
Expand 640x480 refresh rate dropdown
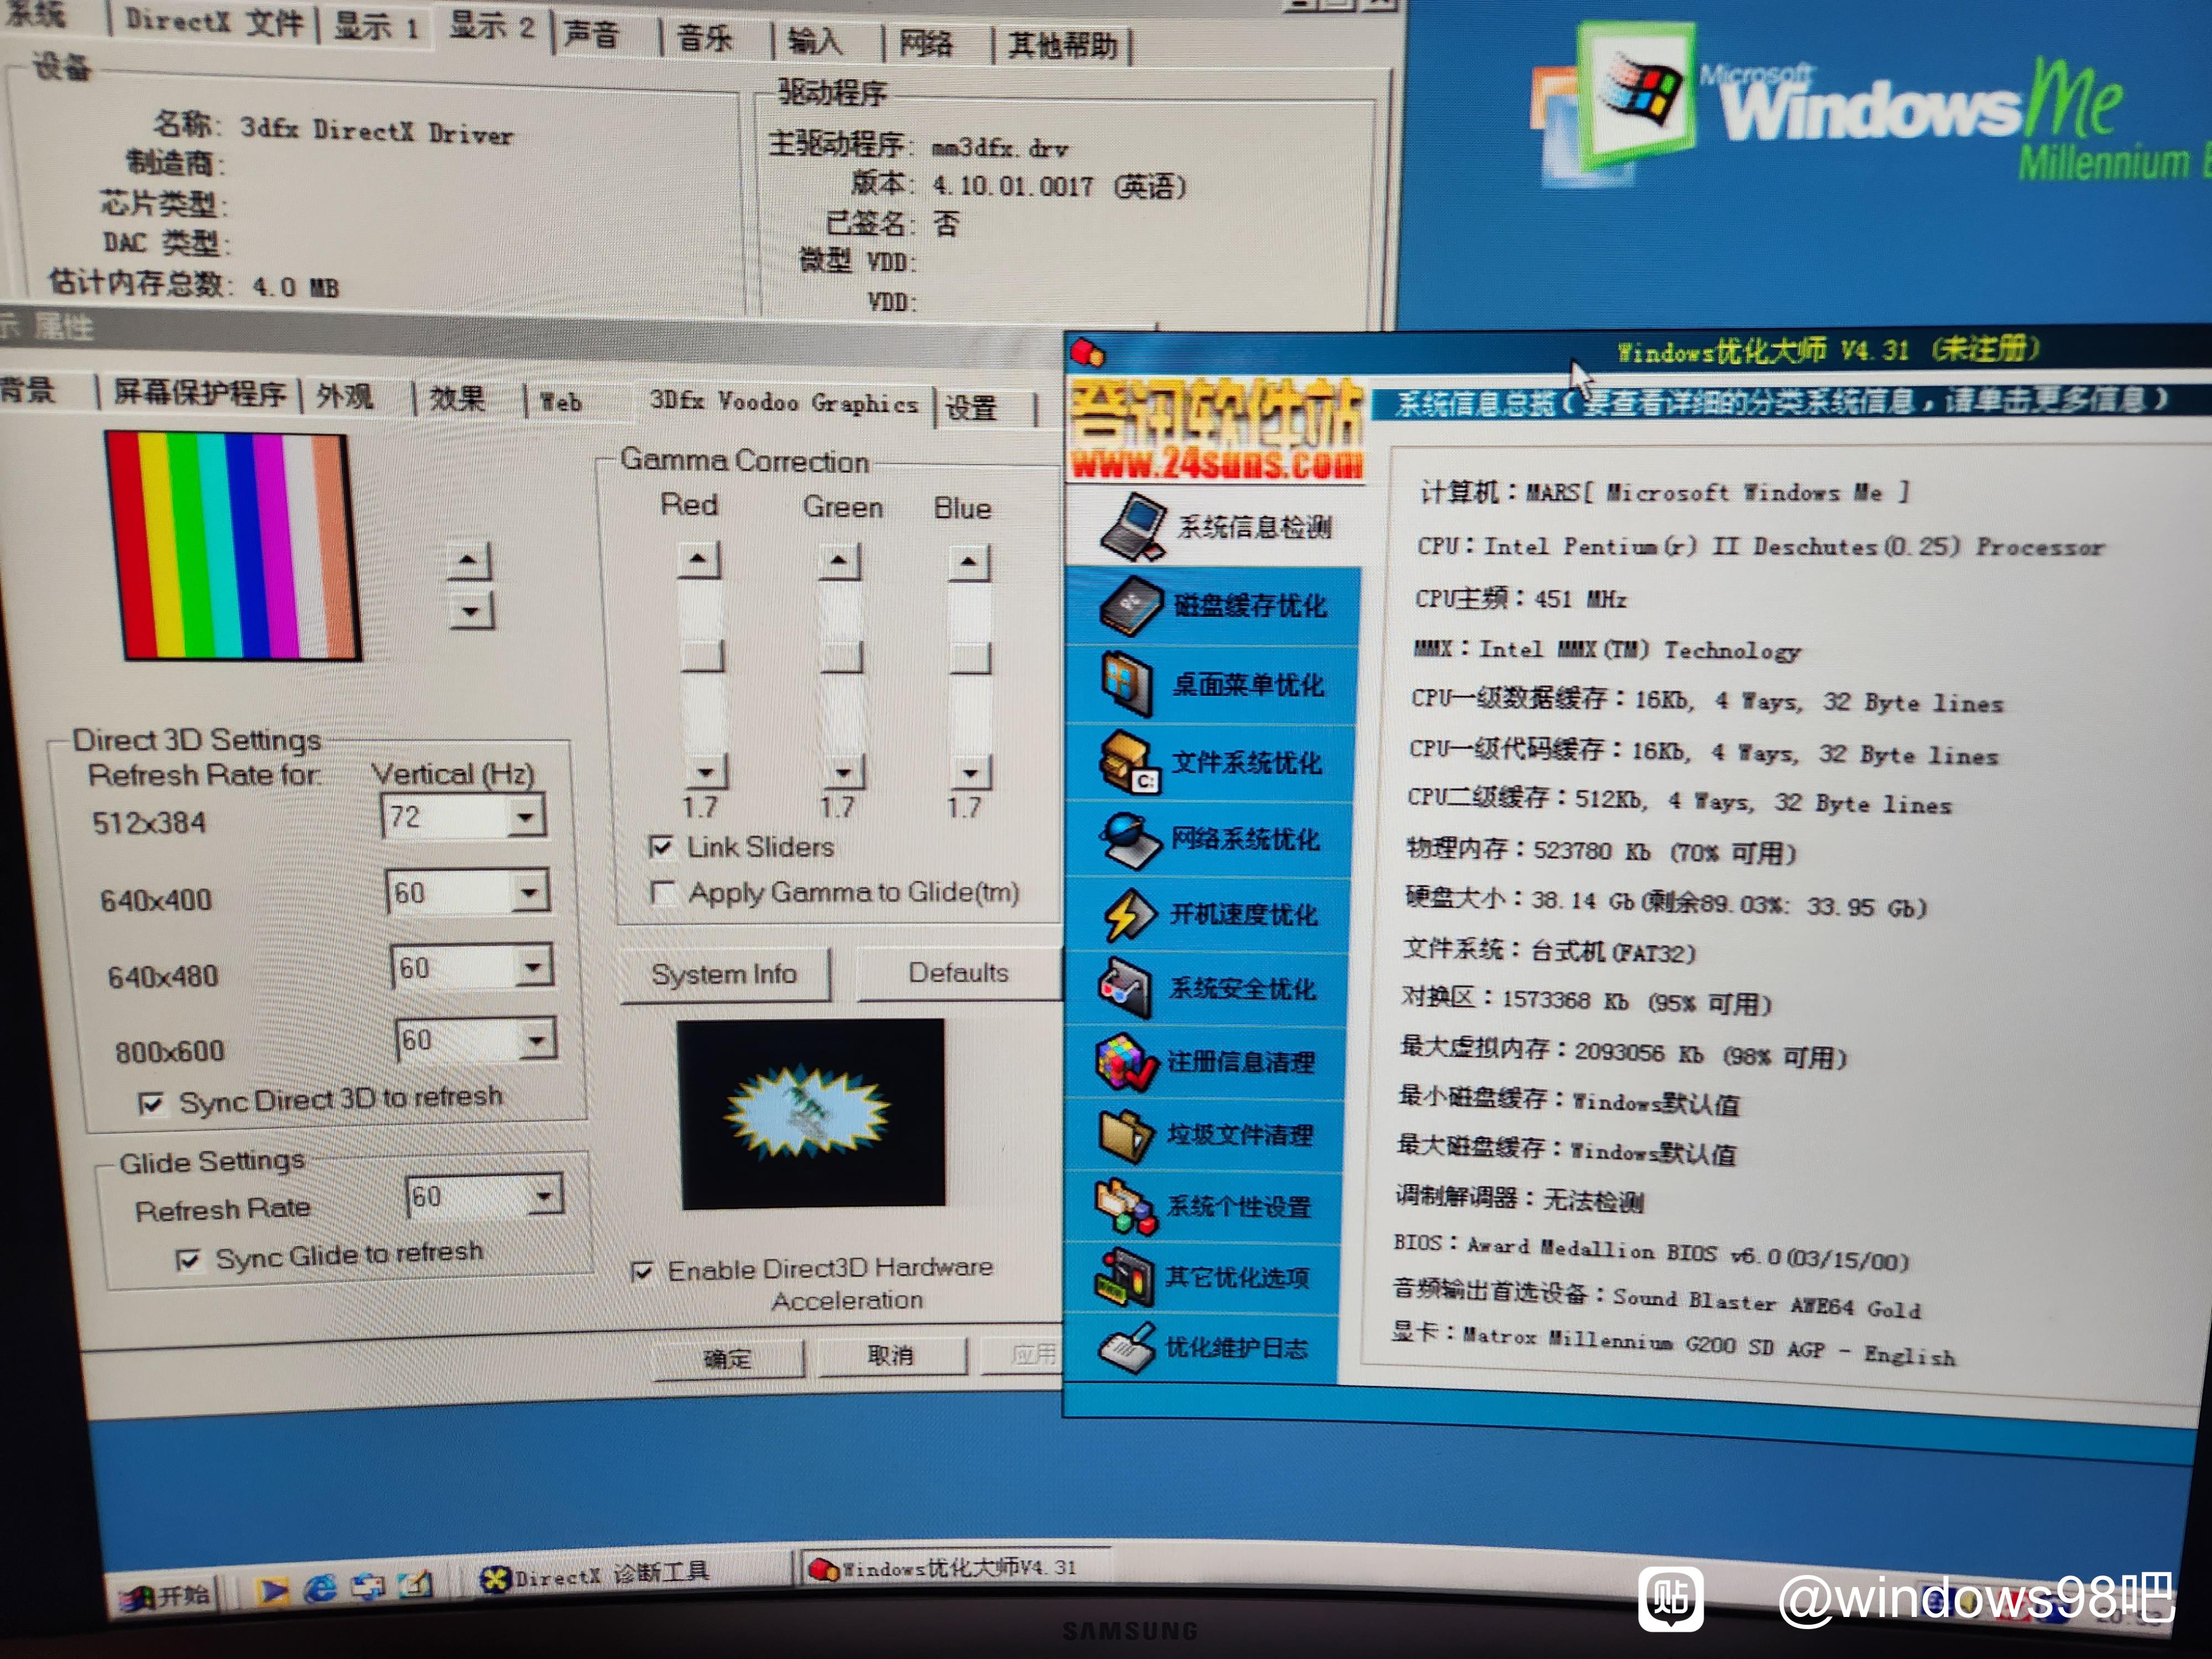click(534, 967)
